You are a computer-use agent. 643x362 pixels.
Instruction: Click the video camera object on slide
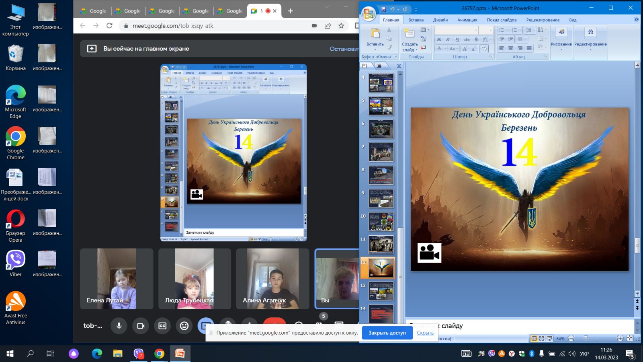tap(429, 253)
